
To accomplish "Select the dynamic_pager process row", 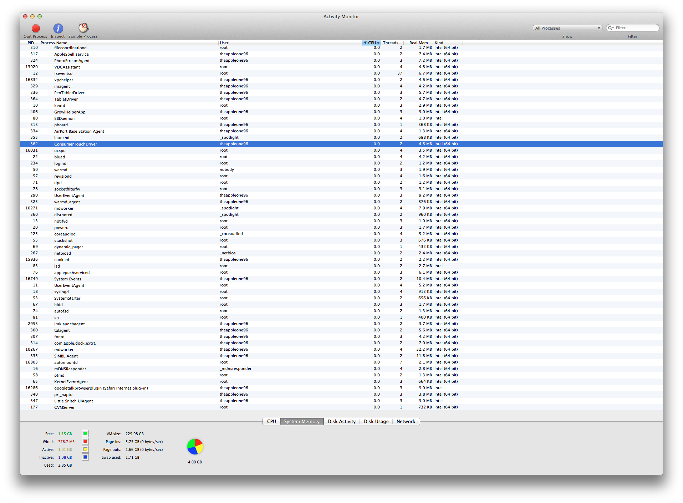I will [341, 247].
